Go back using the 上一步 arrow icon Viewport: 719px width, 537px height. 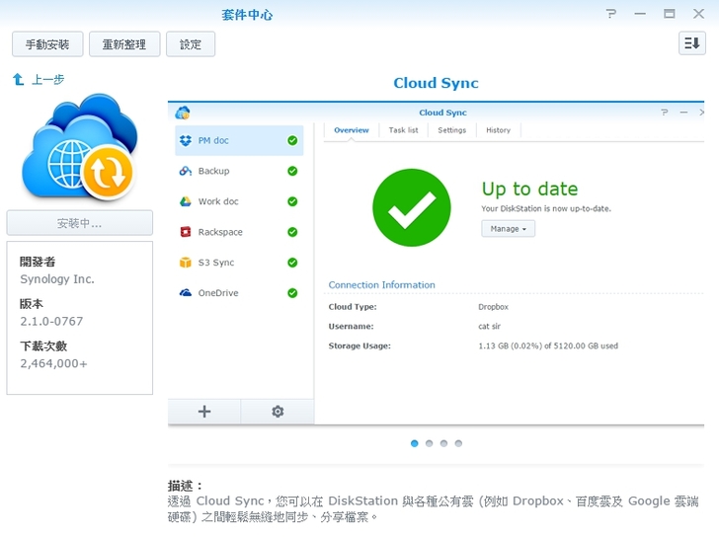[x=18, y=79]
